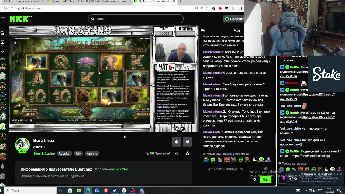Open Microsoft Edge on taskbar
The width and height of the screenshot is (345, 194).
pyautogui.click(x=88, y=190)
